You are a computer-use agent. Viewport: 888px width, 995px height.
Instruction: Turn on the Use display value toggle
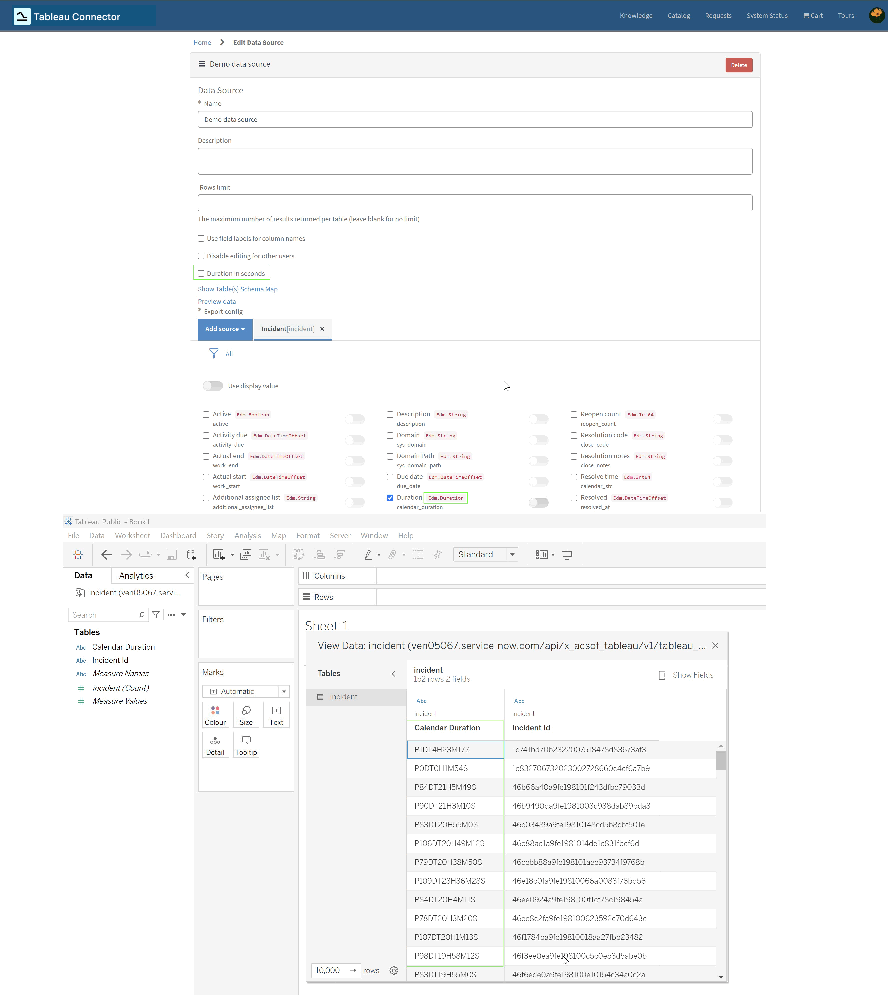(x=213, y=386)
